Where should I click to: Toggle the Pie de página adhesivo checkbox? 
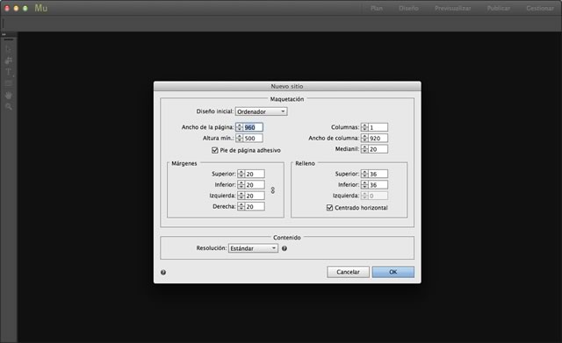(214, 150)
